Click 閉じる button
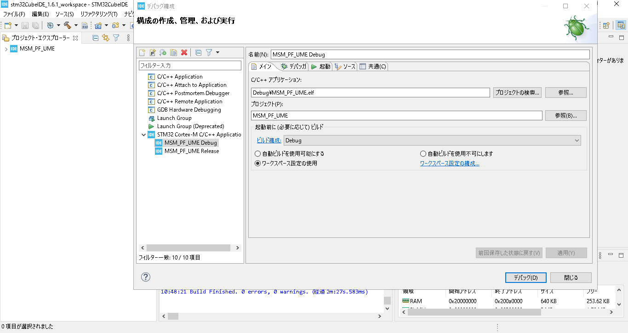 pos(571,277)
